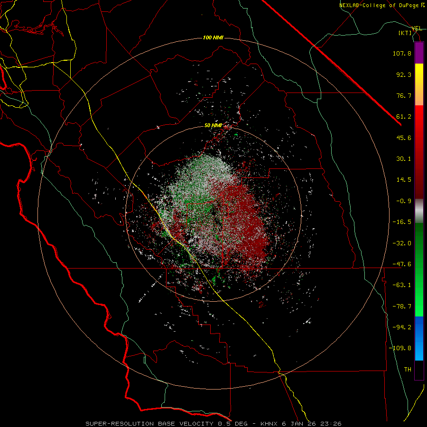Click the -63.1 scale value
This screenshot has height=427, width=427.
click(x=402, y=285)
